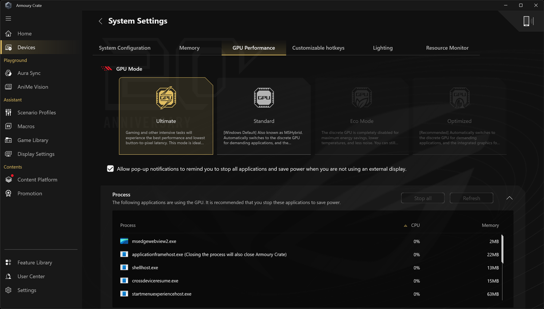Select the Optimized GPU mode
Viewport: 544px width, 309px height.
coord(459,116)
